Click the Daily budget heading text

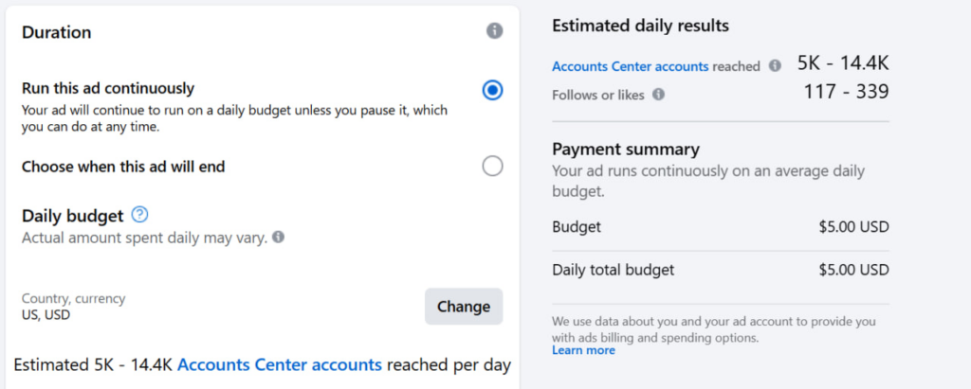(x=73, y=215)
